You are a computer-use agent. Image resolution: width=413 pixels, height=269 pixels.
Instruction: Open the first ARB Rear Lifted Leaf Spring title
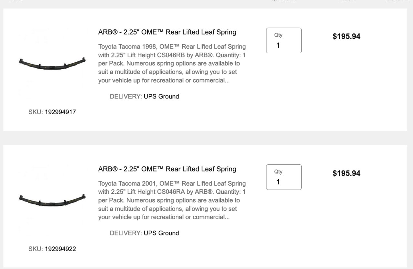[x=167, y=32]
